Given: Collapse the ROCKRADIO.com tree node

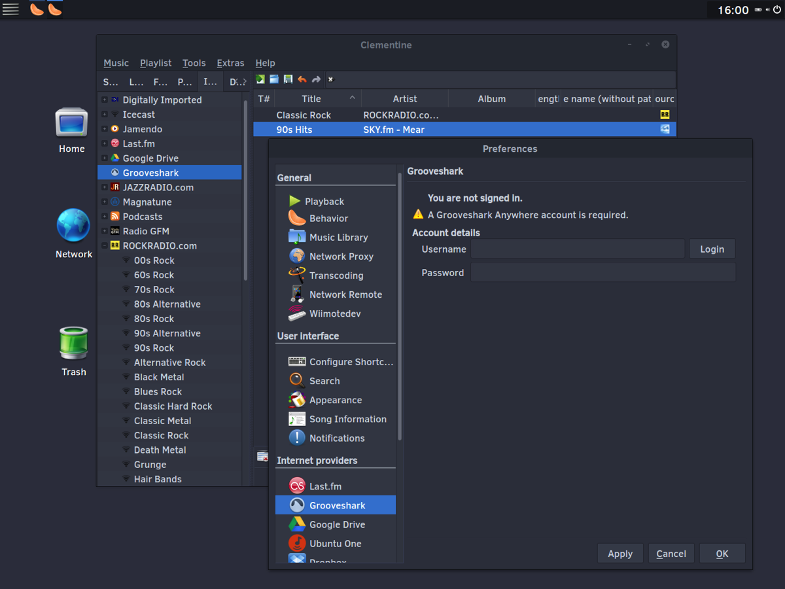Looking at the screenshot, I should pyautogui.click(x=105, y=245).
